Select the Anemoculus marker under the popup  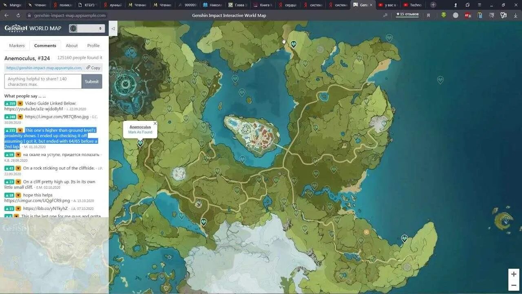click(140, 143)
